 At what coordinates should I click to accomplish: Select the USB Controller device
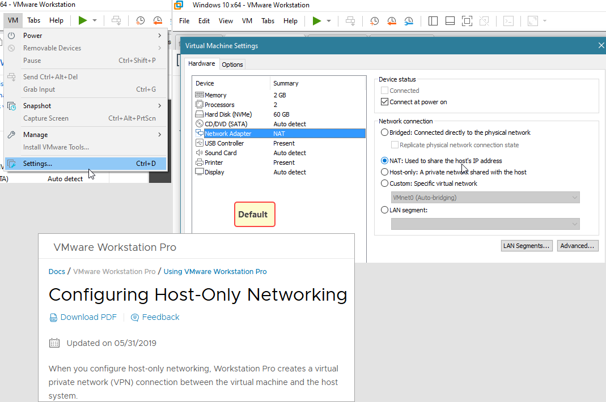click(x=279, y=143)
